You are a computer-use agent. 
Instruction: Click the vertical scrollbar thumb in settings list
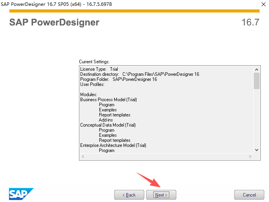pyautogui.click(x=256, y=81)
